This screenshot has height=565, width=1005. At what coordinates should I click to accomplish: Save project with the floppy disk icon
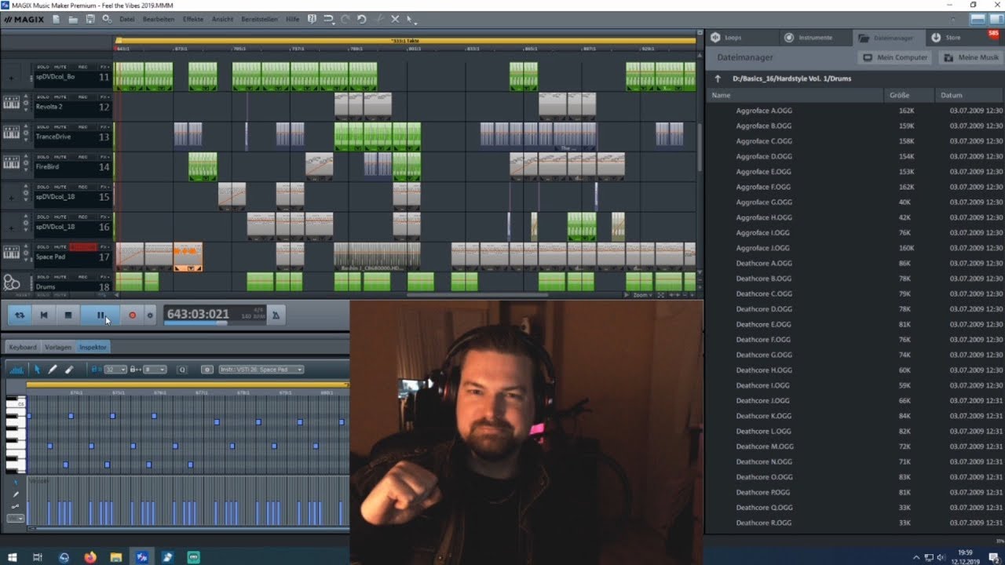90,19
